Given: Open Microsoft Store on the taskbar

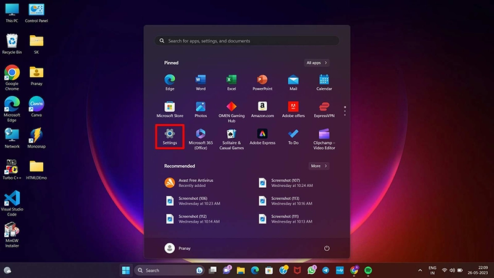Looking at the screenshot, I should point(269,270).
